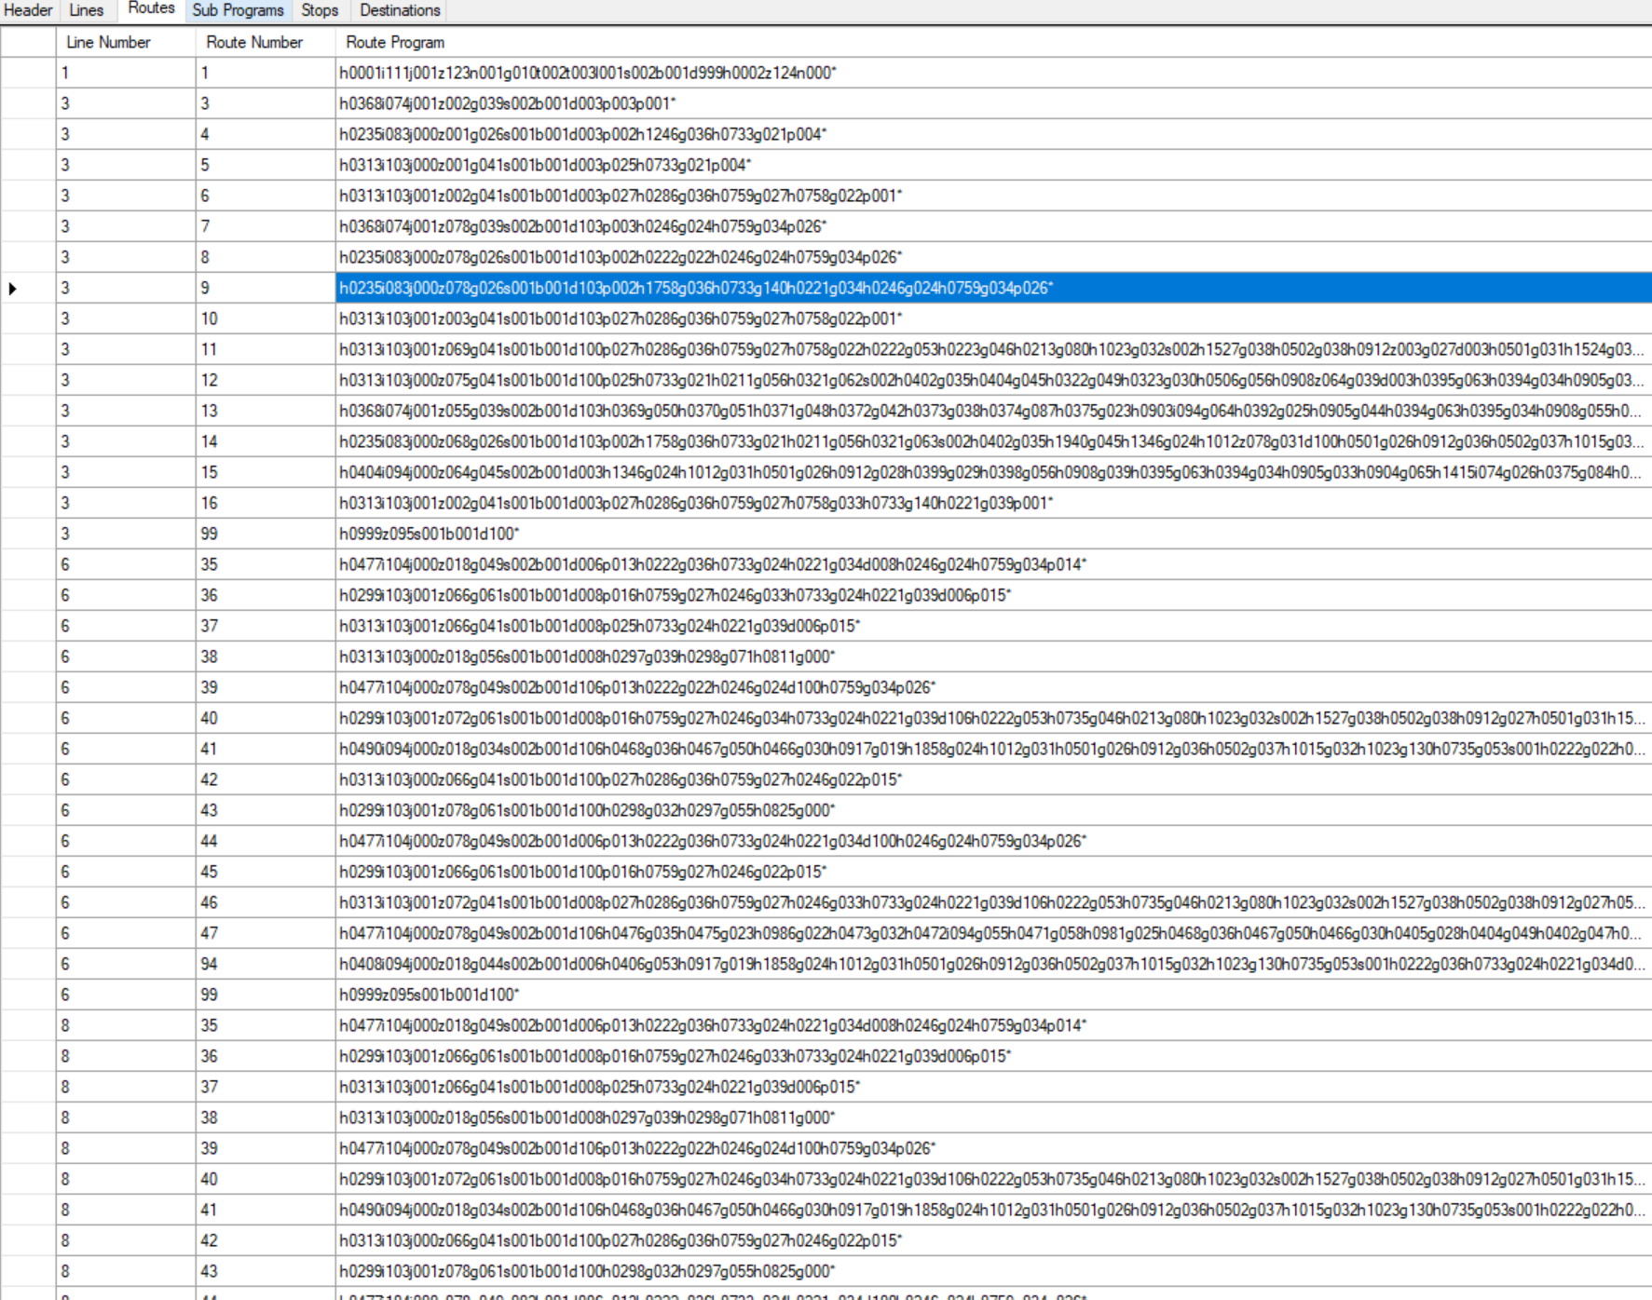
Task: Select route program of line 6 route 38
Action: pyautogui.click(x=993, y=657)
